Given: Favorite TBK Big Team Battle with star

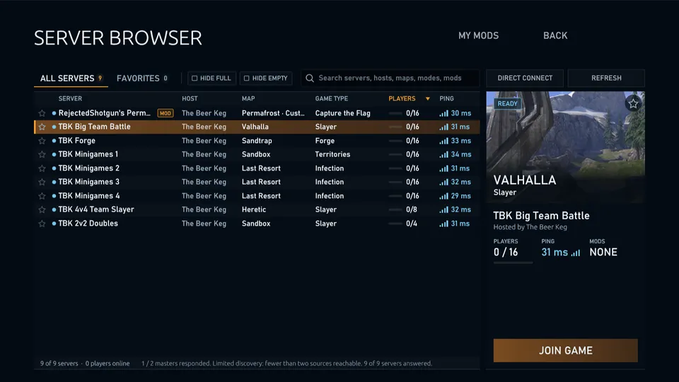Looking at the screenshot, I should tap(42, 127).
